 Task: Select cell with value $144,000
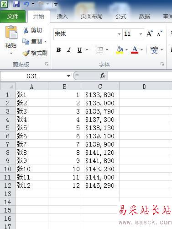tap(100, 177)
